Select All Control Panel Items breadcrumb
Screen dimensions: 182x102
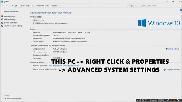pyautogui.click(x=40, y=6)
